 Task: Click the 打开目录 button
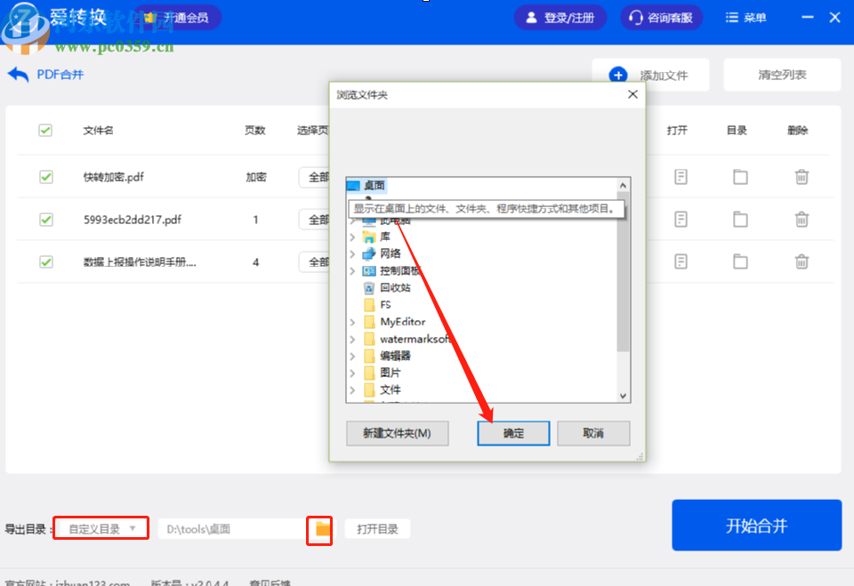377,529
